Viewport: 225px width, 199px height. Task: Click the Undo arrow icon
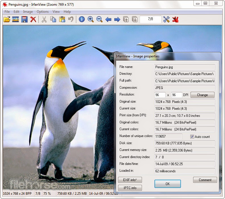71,19
